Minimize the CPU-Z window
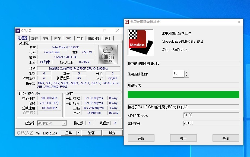The image size is (250, 157). click(93, 31)
